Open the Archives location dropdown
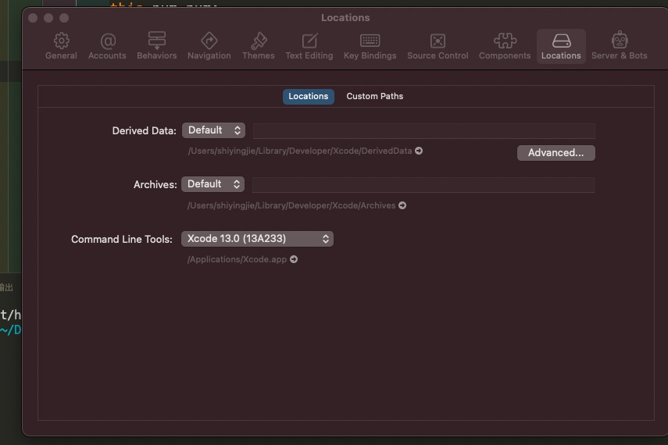The width and height of the screenshot is (668, 445). (x=213, y=184)
